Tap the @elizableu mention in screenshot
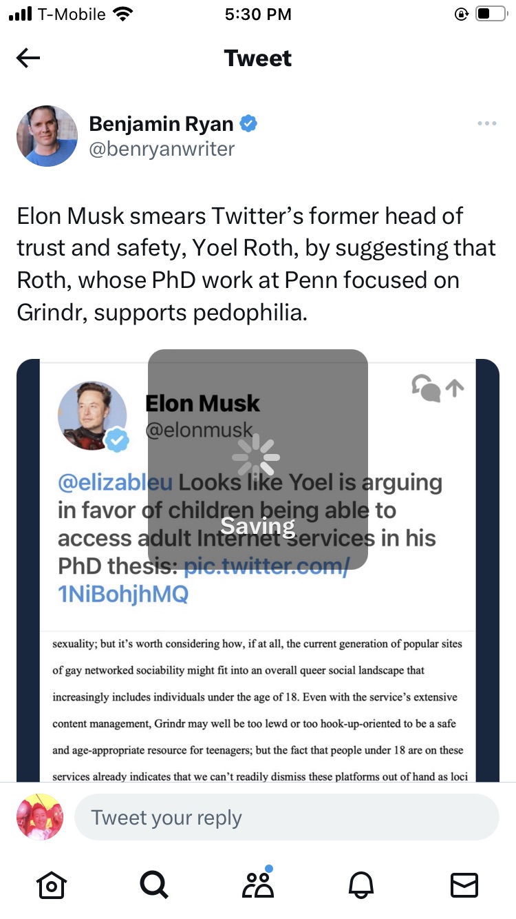The height and width of the screenshot is (919, 516). 115,482
